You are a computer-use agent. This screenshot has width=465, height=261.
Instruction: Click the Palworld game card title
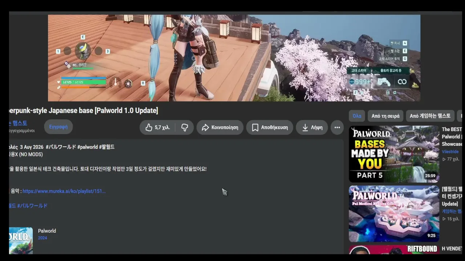47,231
